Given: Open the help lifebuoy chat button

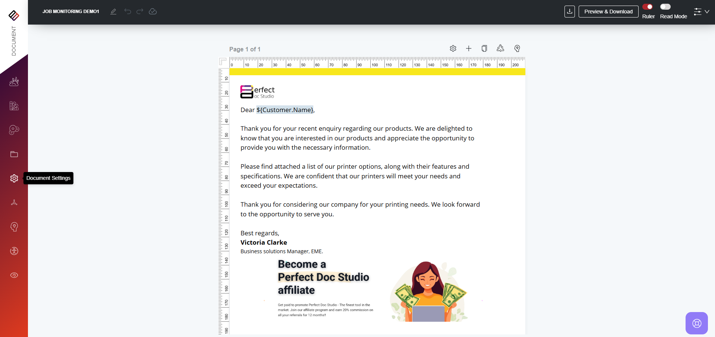Looking at the screenshot, I should [x=697, y=323].
